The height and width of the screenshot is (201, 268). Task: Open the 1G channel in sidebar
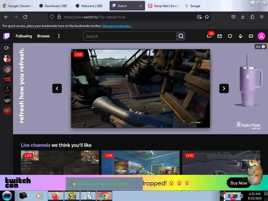[x=7, y=80]
